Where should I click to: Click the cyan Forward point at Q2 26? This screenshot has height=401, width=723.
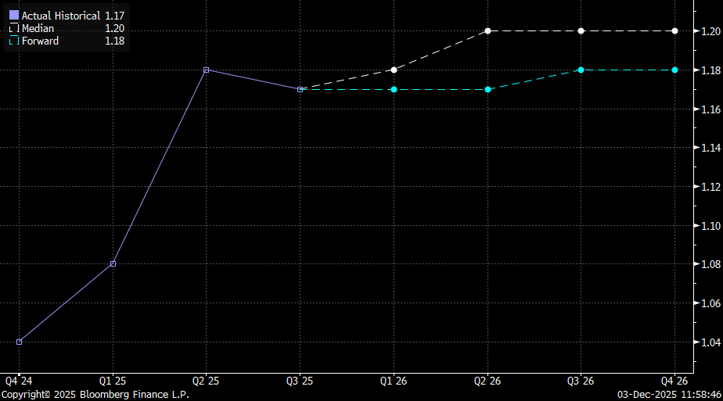click(487, 89)
